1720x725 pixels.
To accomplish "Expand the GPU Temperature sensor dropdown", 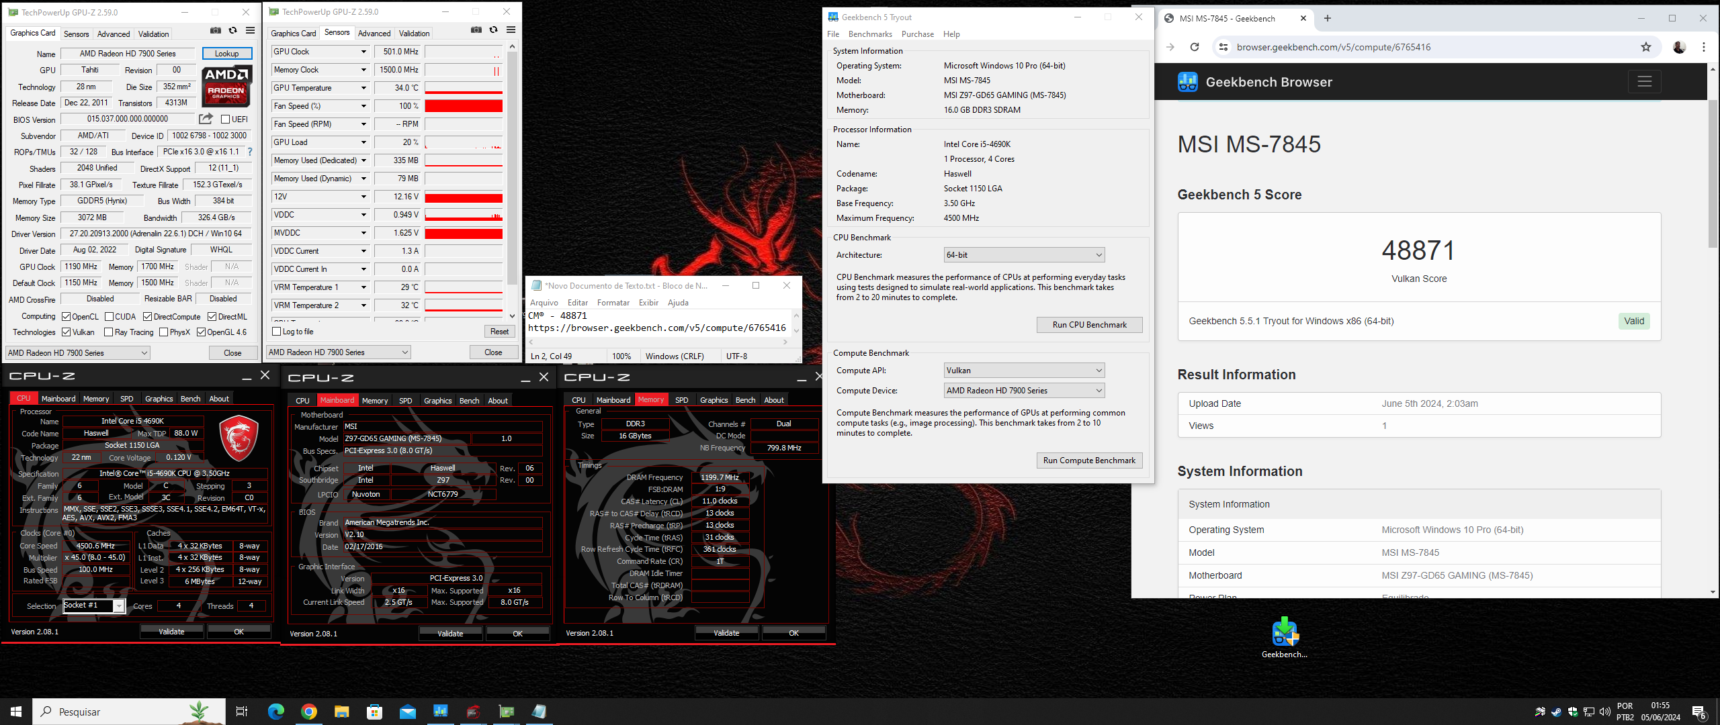I will point(363,88).
